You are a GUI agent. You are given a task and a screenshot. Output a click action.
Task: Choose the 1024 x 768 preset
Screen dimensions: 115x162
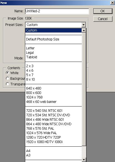point(53,97)
